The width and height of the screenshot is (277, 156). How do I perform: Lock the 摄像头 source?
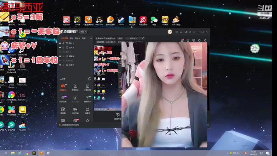point(63,56)
